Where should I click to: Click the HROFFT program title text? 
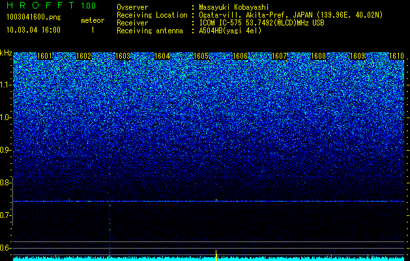coord(40,5)
